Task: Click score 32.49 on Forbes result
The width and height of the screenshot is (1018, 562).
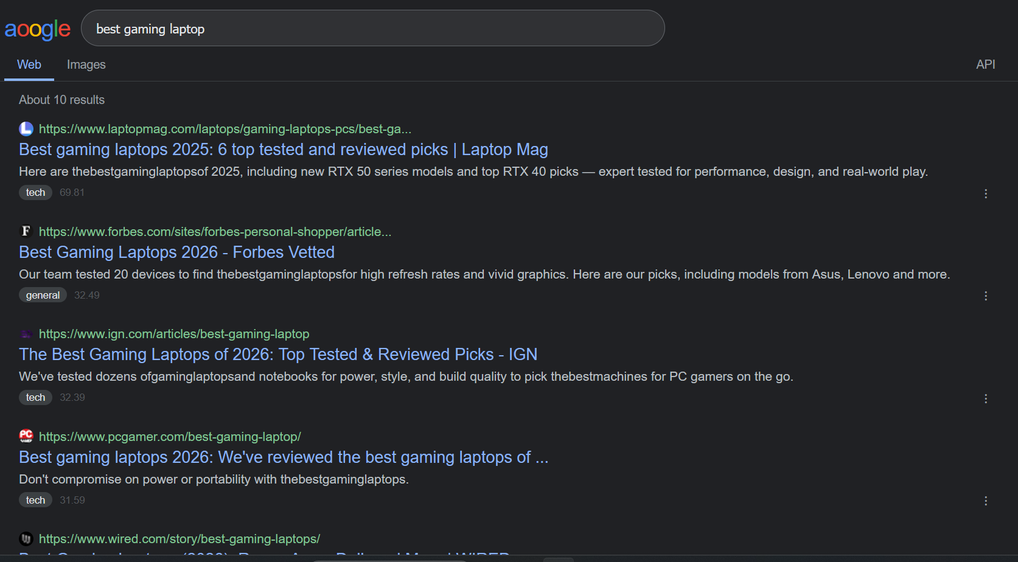Action: coord(86,295)
